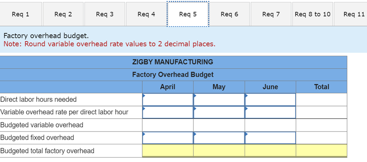Go to the Req 4 tab

[x=146, y=14]
